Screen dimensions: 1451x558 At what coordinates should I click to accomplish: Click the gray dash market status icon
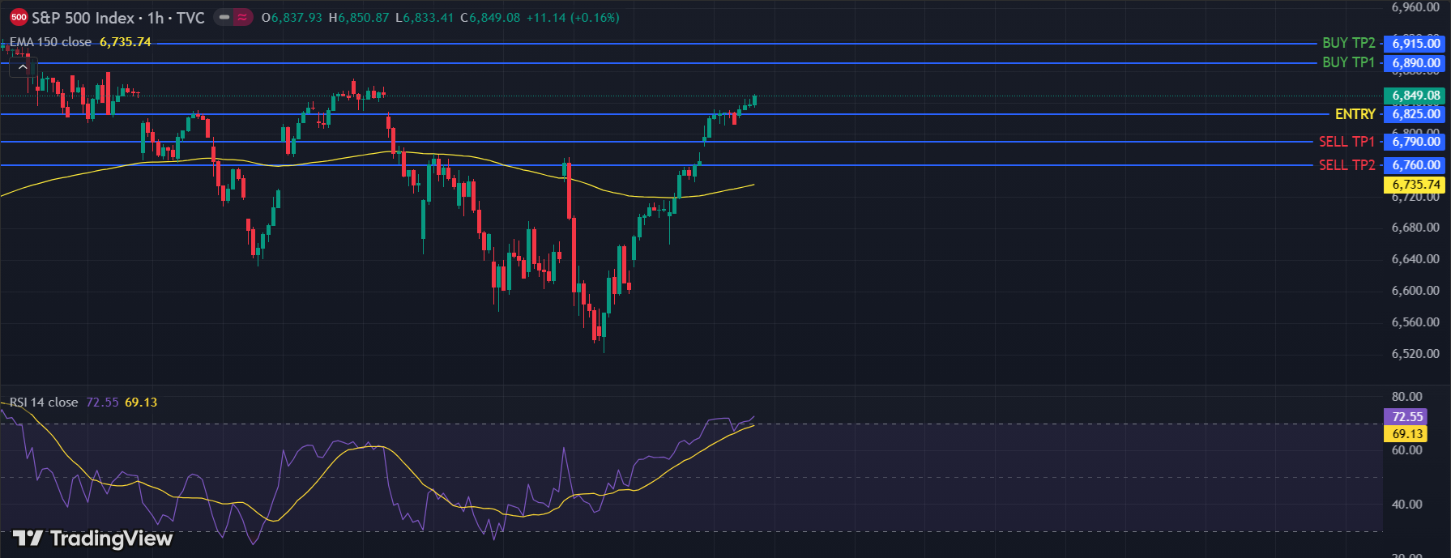click(x=224, y=17)
